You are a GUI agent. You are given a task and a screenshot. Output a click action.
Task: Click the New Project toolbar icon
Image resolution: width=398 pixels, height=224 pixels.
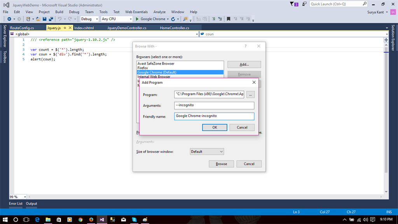(28, 19)
